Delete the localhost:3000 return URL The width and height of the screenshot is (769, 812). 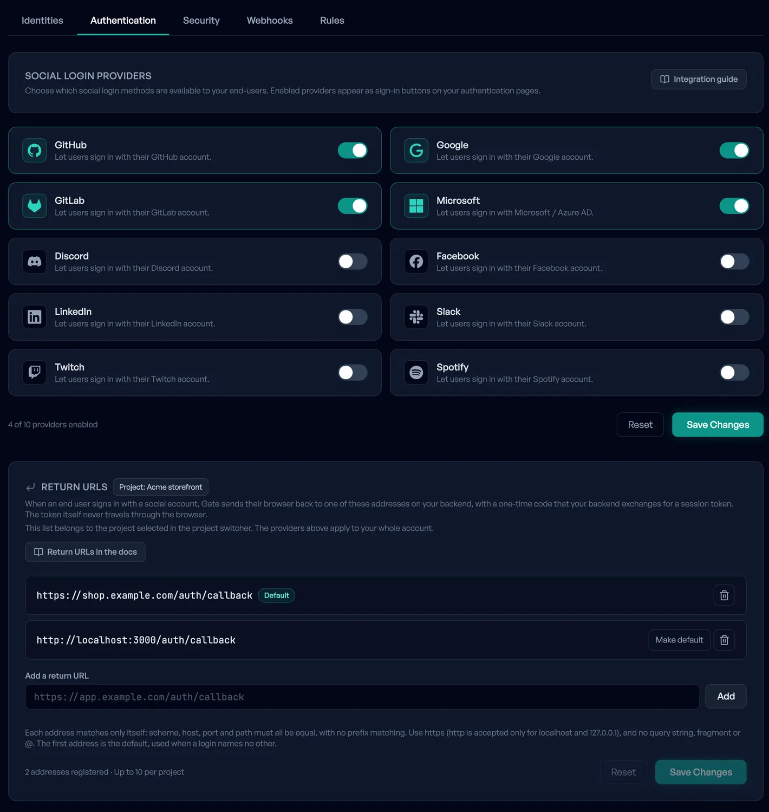(724, 640)
